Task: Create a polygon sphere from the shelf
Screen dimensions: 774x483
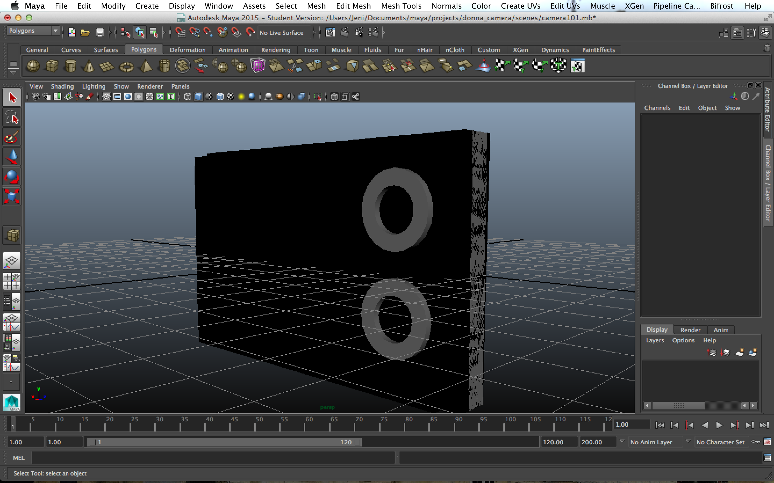Action: [x=33, y=65]
